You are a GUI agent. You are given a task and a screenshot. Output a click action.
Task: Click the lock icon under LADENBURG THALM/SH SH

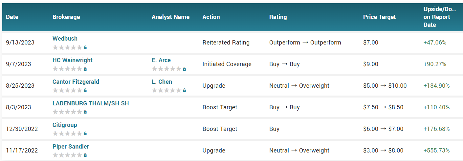click(x=85, y=112)
